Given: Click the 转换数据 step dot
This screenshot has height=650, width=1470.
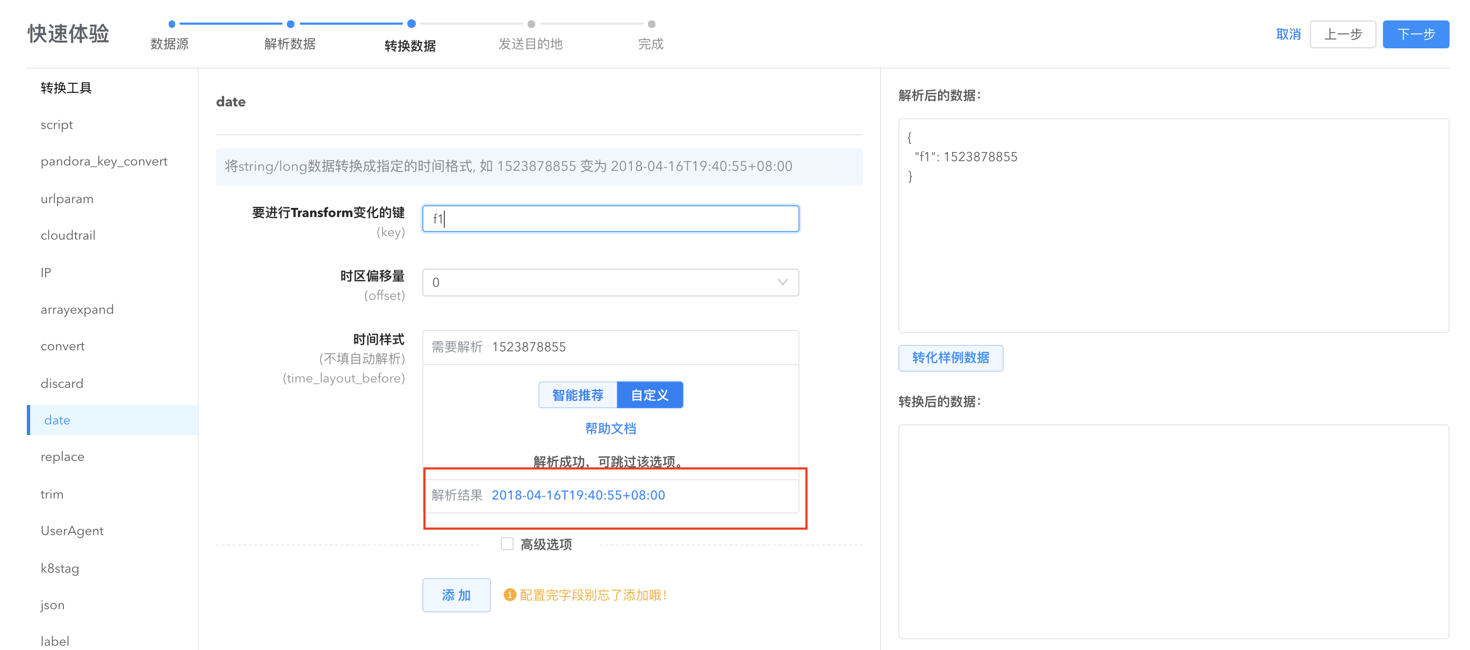Looking at the screenshot, I should 411,24.
